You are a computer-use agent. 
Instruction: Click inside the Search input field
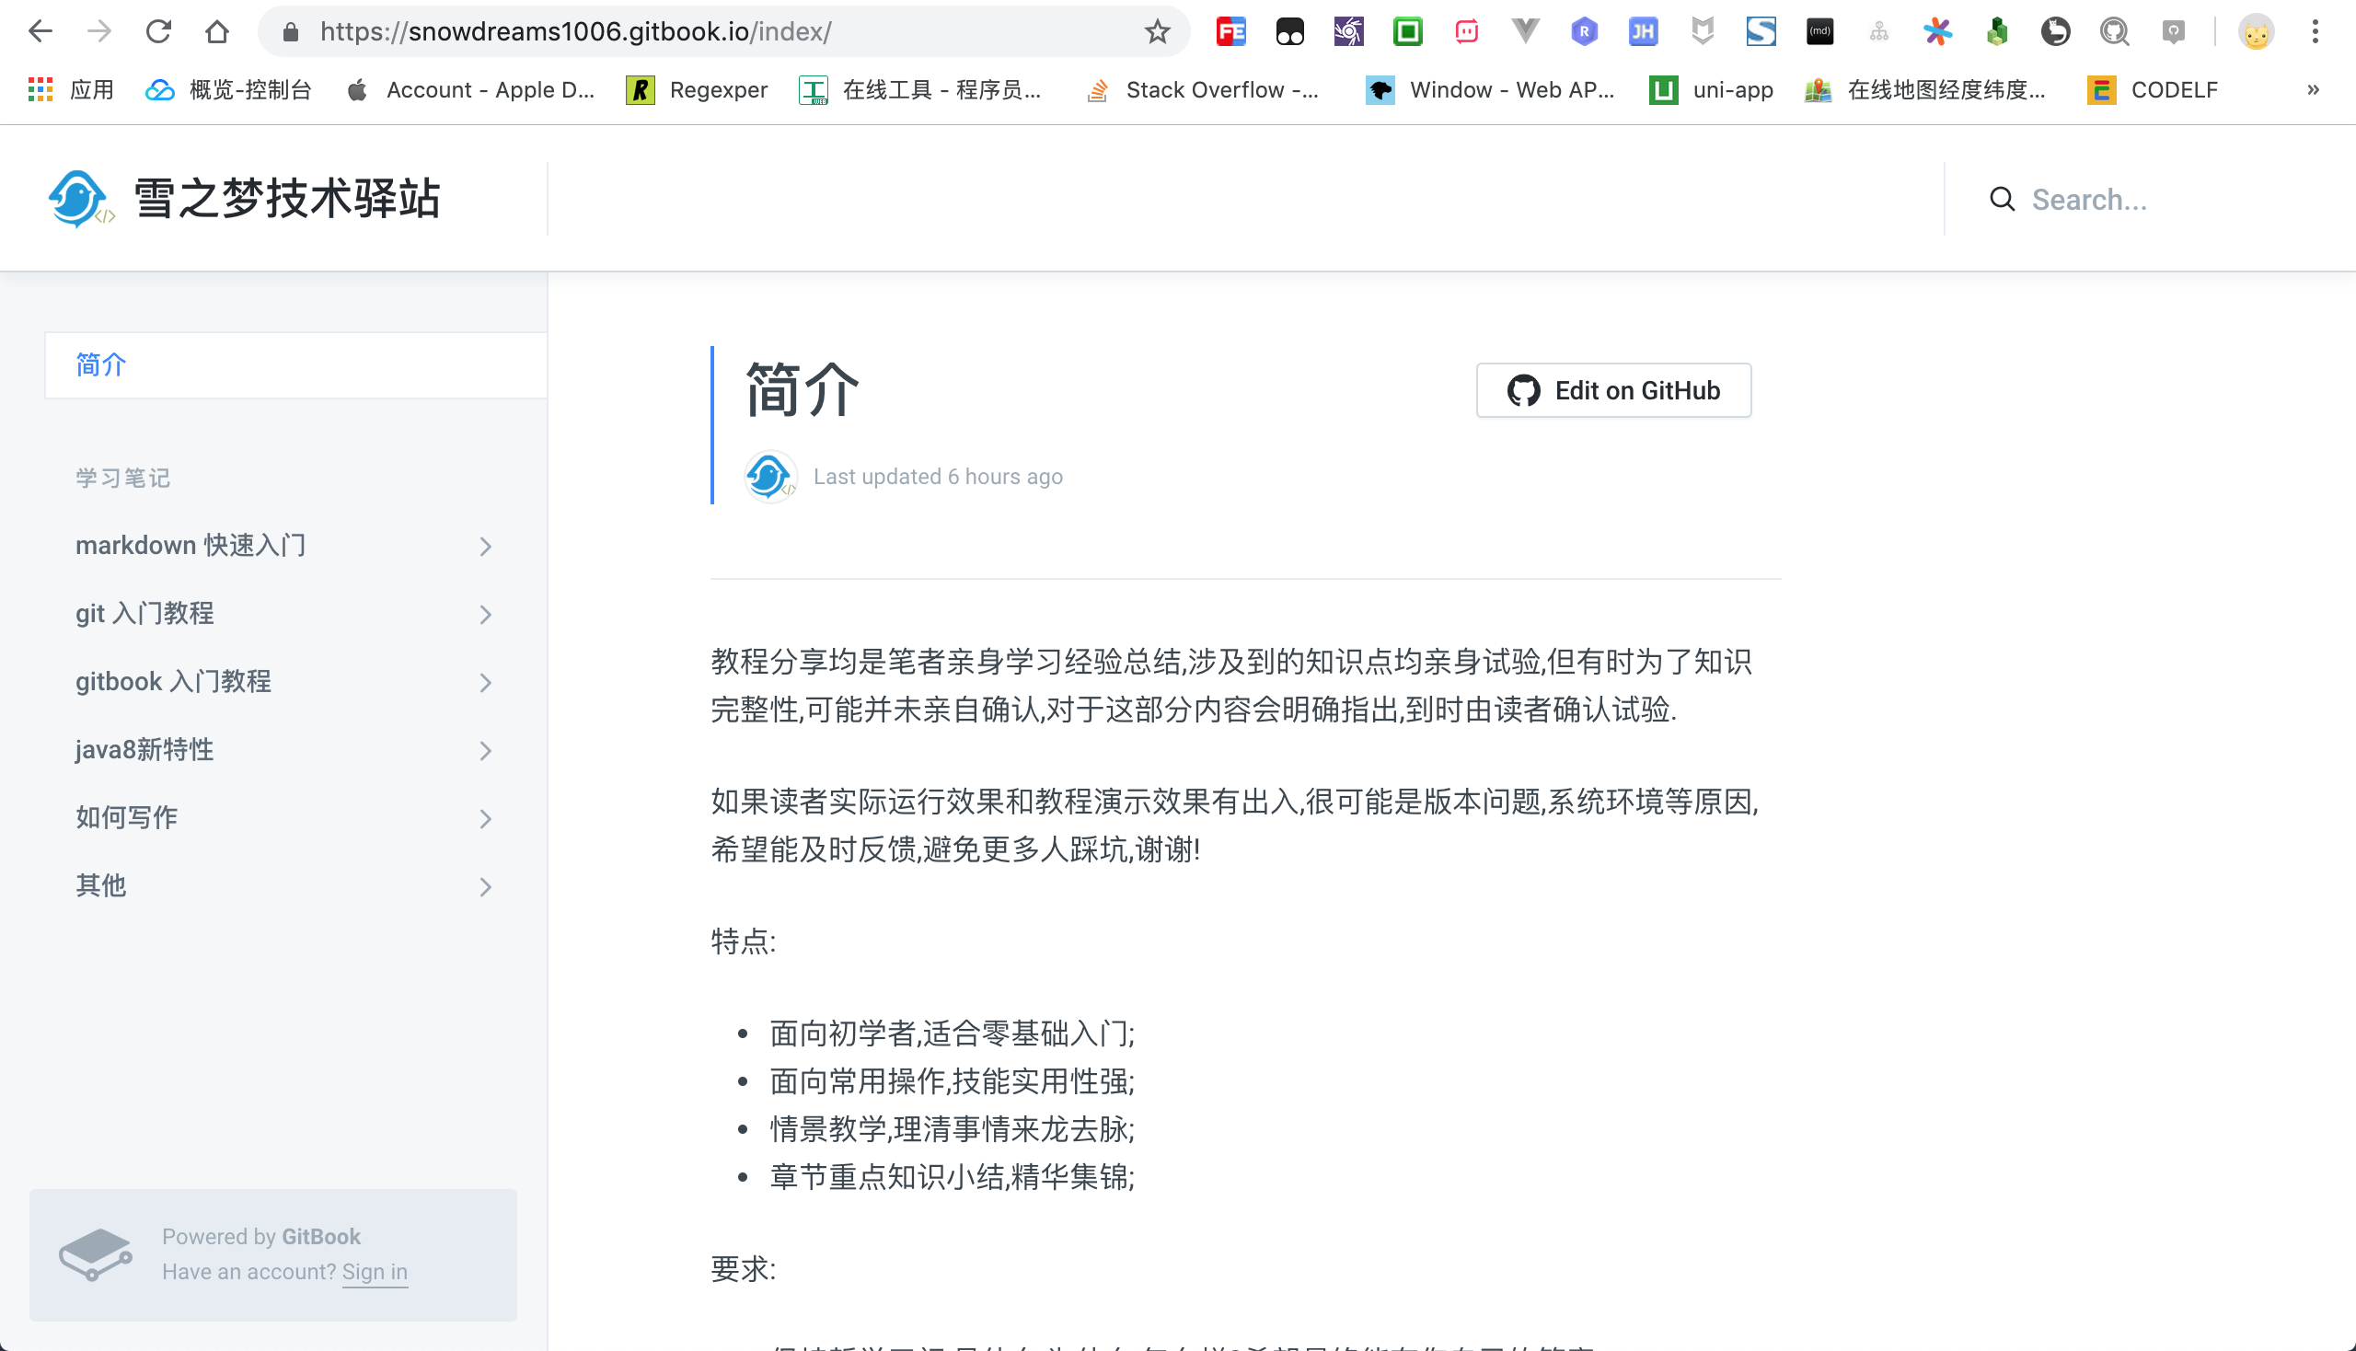point(2134,199)
